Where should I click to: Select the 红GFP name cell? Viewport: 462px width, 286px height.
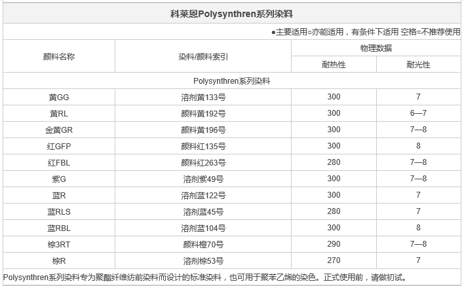pos(59,146)
